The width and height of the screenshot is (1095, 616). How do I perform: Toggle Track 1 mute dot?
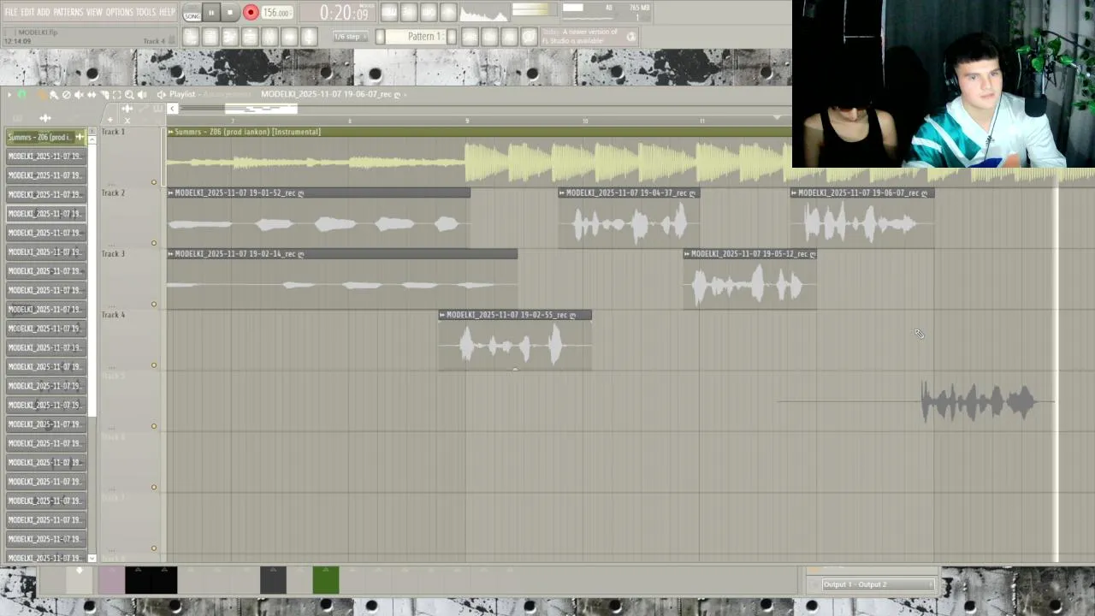[154, 182]
